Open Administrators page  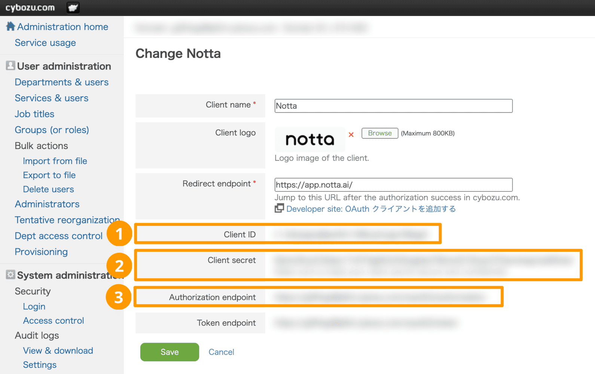pos(47,204)
